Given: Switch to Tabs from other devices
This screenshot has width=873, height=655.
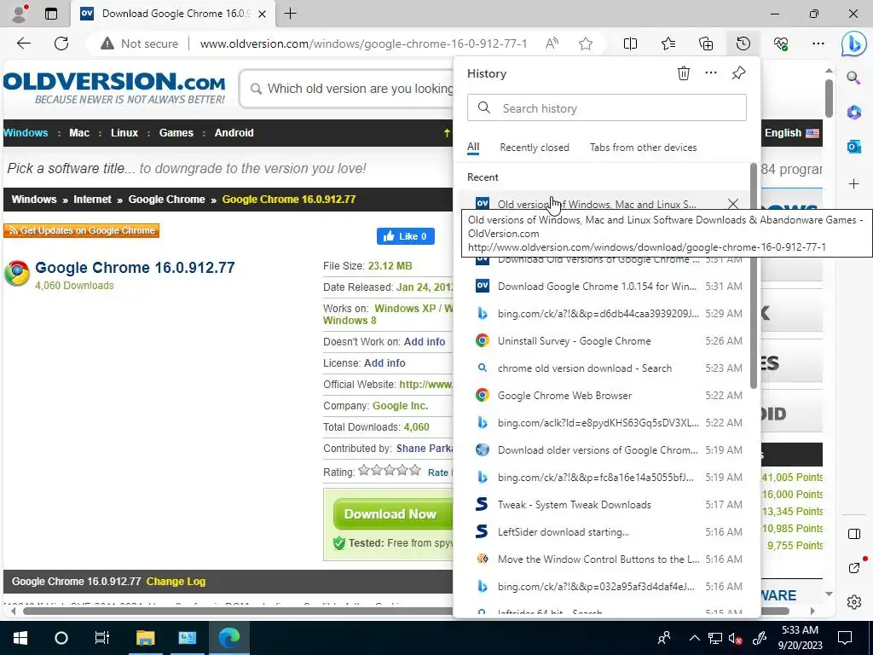Looking at the screenshot, I should pos(643,147).
